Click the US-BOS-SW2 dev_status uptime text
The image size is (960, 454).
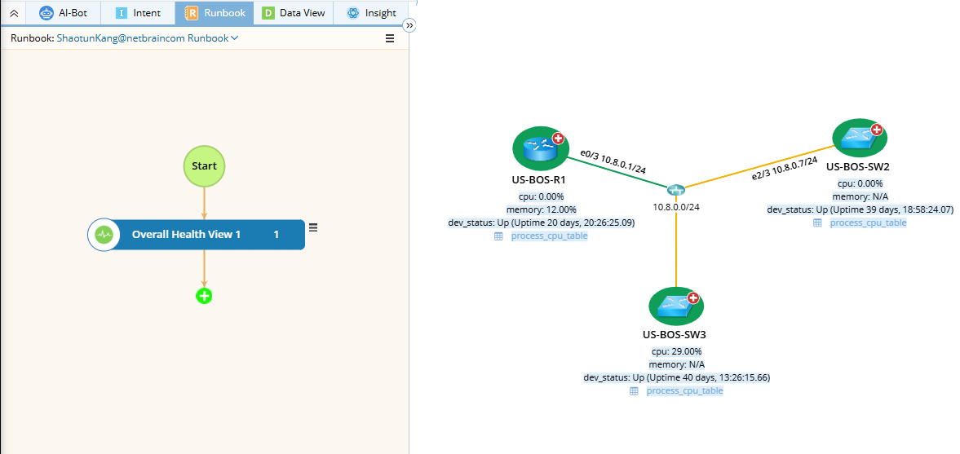click(x=860, y=209)
